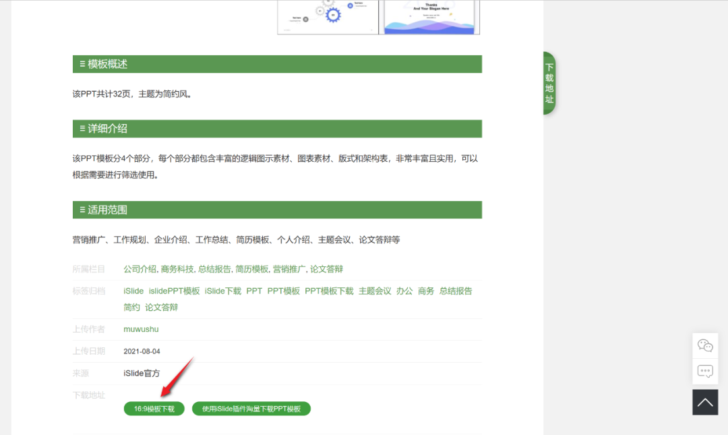Click the back-to-top arrow button
This screenshot has width=728, height=435.
click(x=705, y=402)
